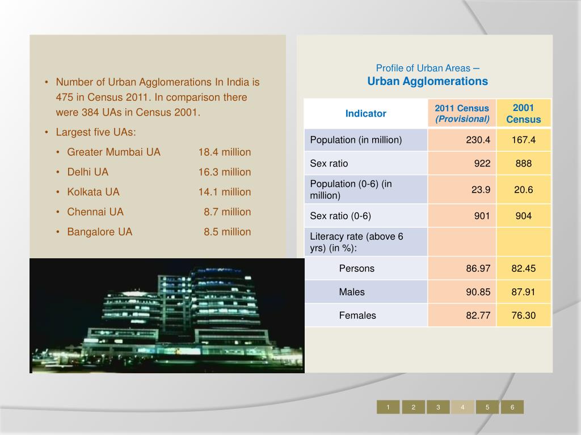Screen dimensions: 581x435
Task: Select the 2011 Census Provisional header
Action: coord(461,113)
